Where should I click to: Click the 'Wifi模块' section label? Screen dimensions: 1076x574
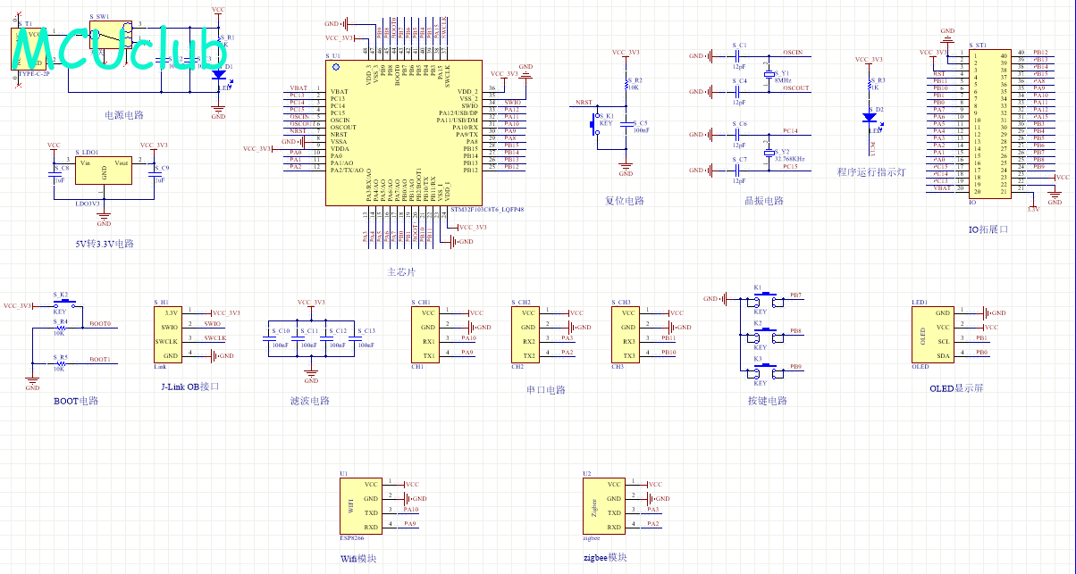(x=358, y=558)
